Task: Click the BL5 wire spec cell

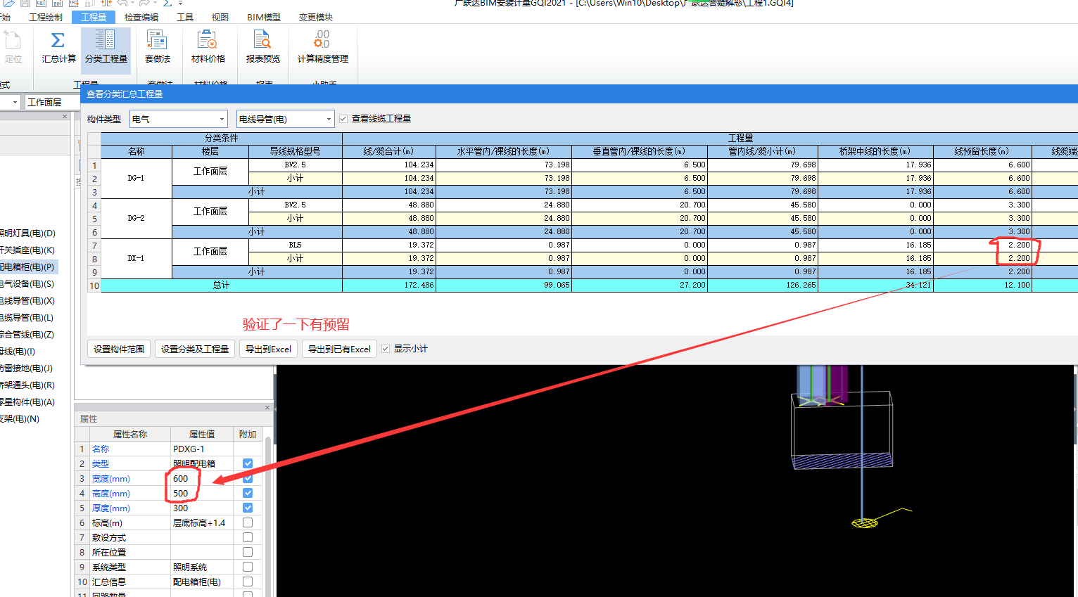Action: (295, 245)
